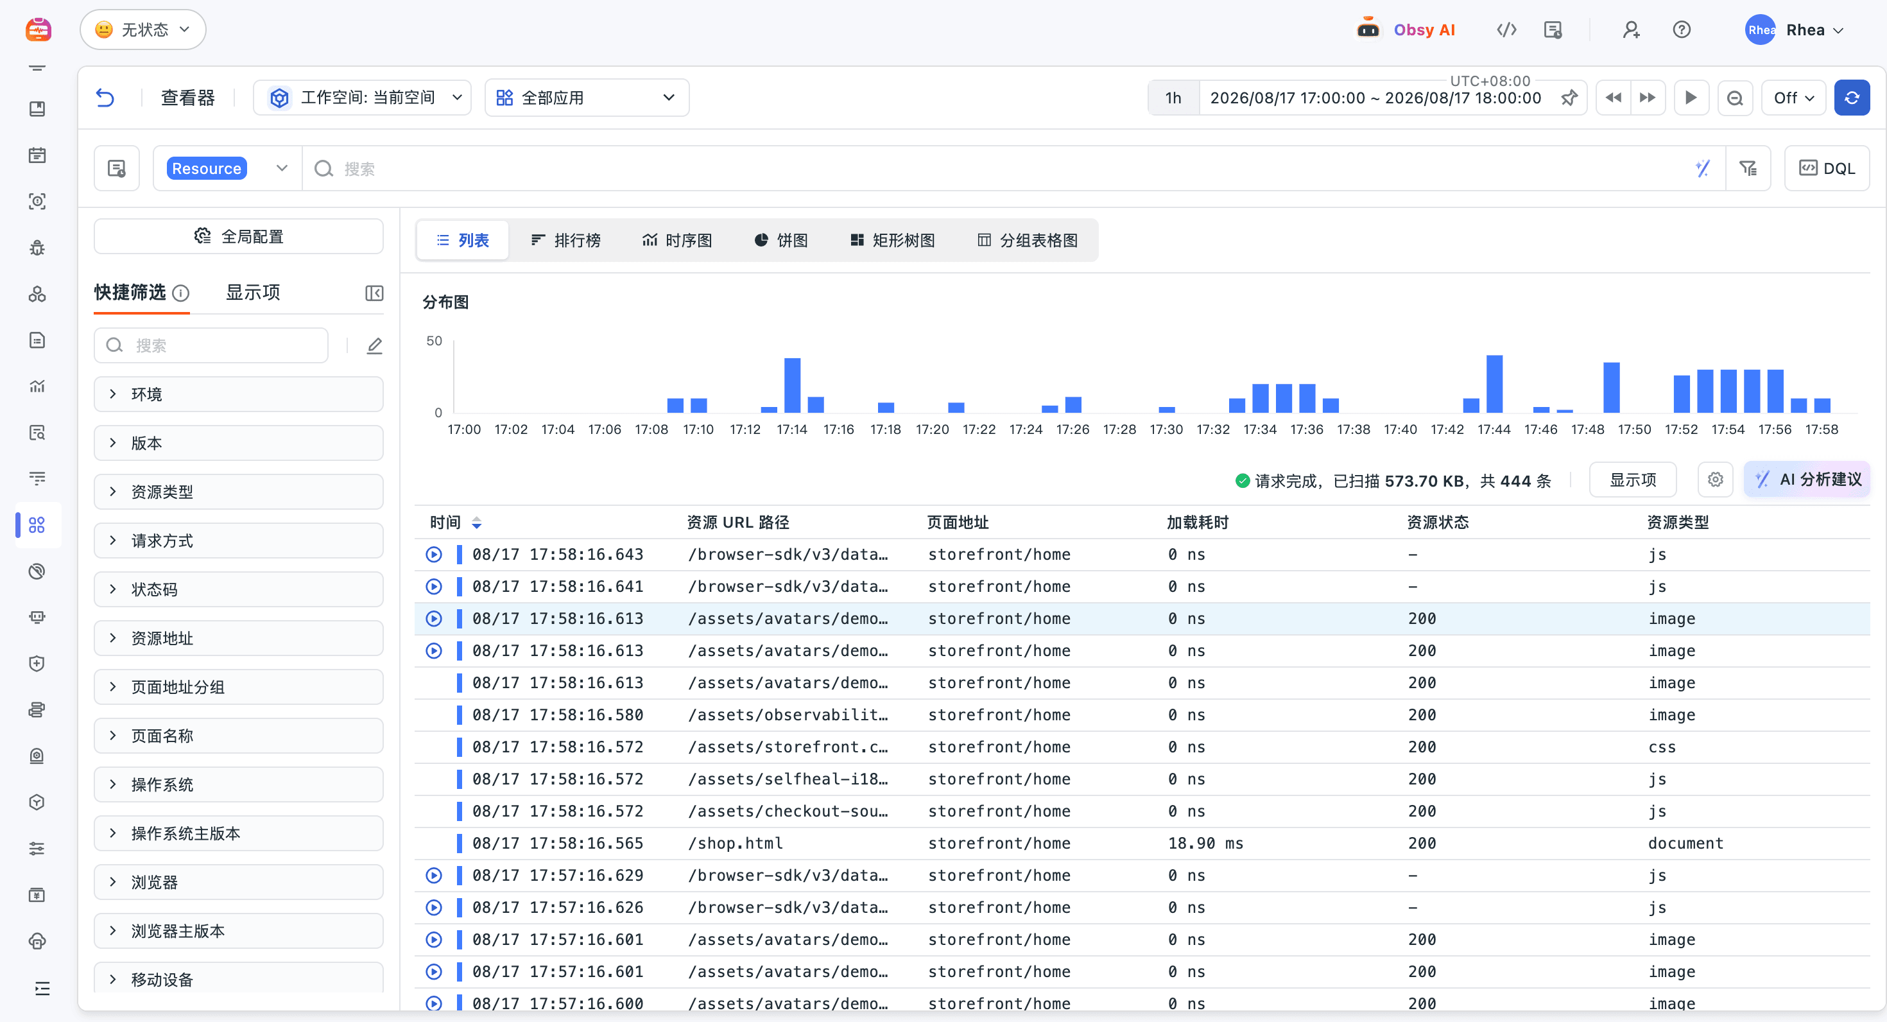Screen dimensions: 1887x1022
Task: Switch to the 分组表格图 view tab
Action: [x=1027, y=240]
